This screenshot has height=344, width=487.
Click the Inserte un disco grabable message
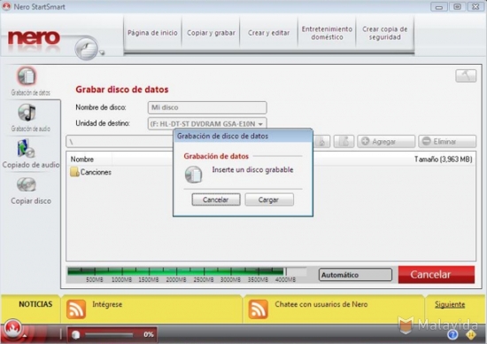pos(252,170)
